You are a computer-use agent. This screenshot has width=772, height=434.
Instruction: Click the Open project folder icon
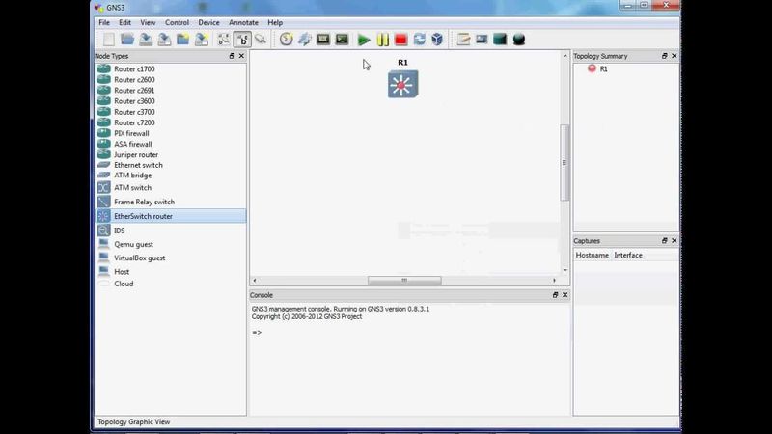click(x=127, y=40)
